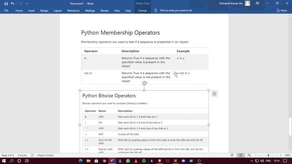
Task: Click the account name Ashutosh Kumar Jha
Action: (231, 3)
